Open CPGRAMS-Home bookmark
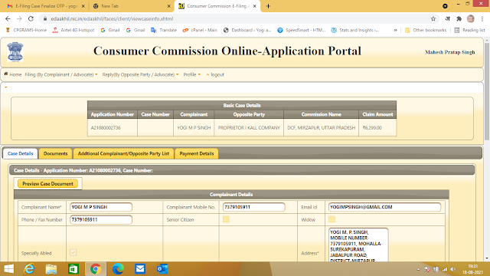 click(x=26, y=30)
